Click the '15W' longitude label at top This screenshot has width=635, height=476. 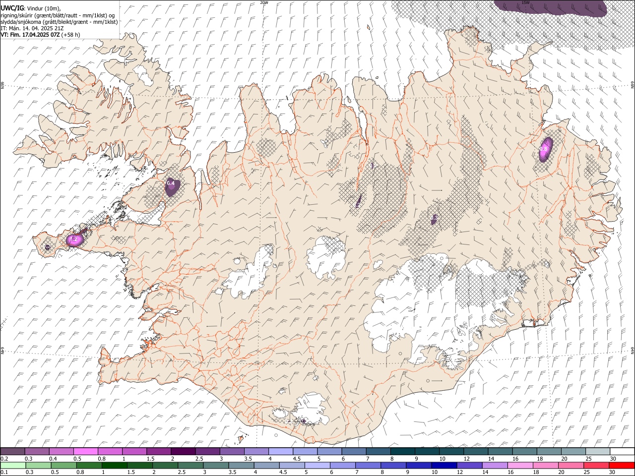[525, 2]
